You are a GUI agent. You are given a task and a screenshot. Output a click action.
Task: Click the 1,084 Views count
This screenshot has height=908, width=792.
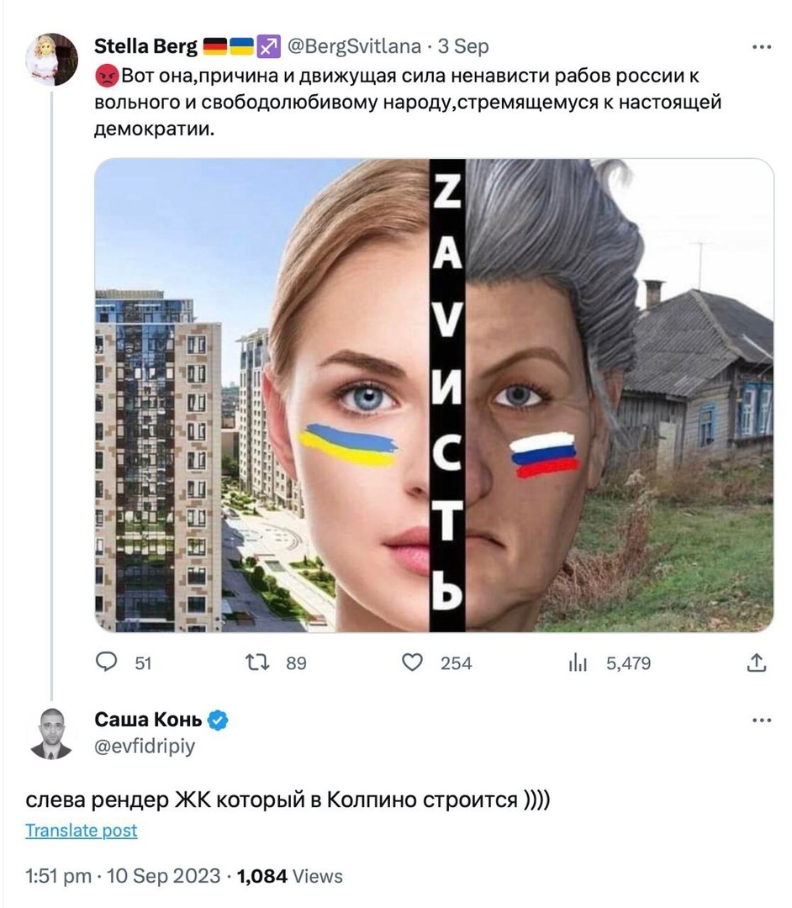(x=290, y=875)
